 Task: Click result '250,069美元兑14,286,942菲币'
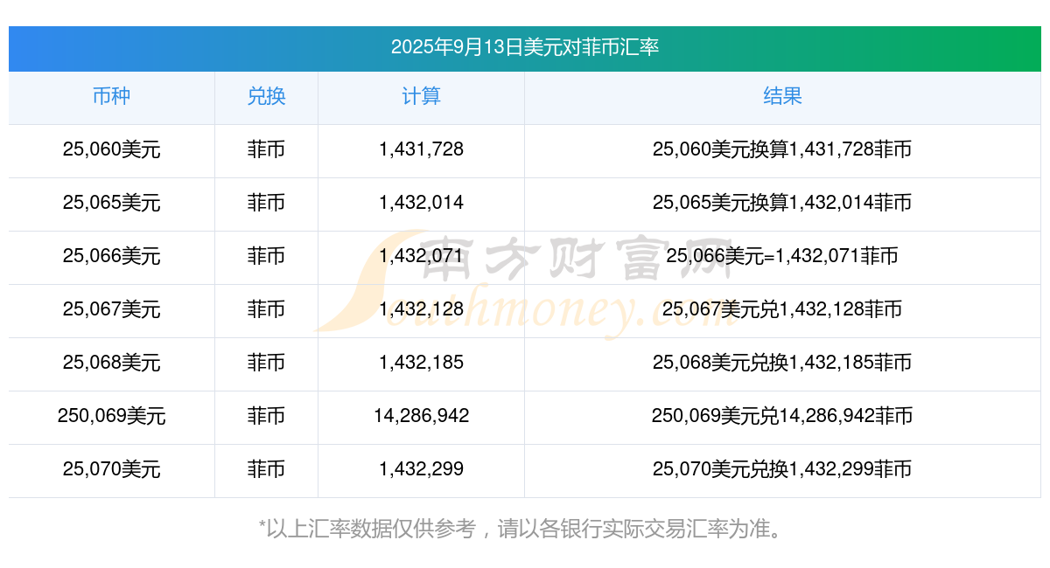[782, 416]
